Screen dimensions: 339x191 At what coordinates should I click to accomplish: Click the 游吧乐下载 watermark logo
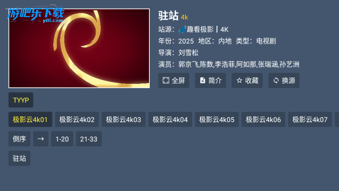coord(36,15)
